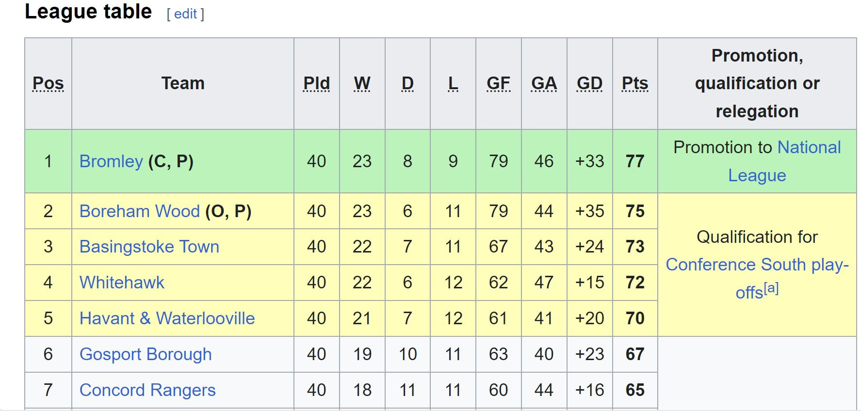
Task: Click the GD column header abbreviation
Action: point(589,83)
